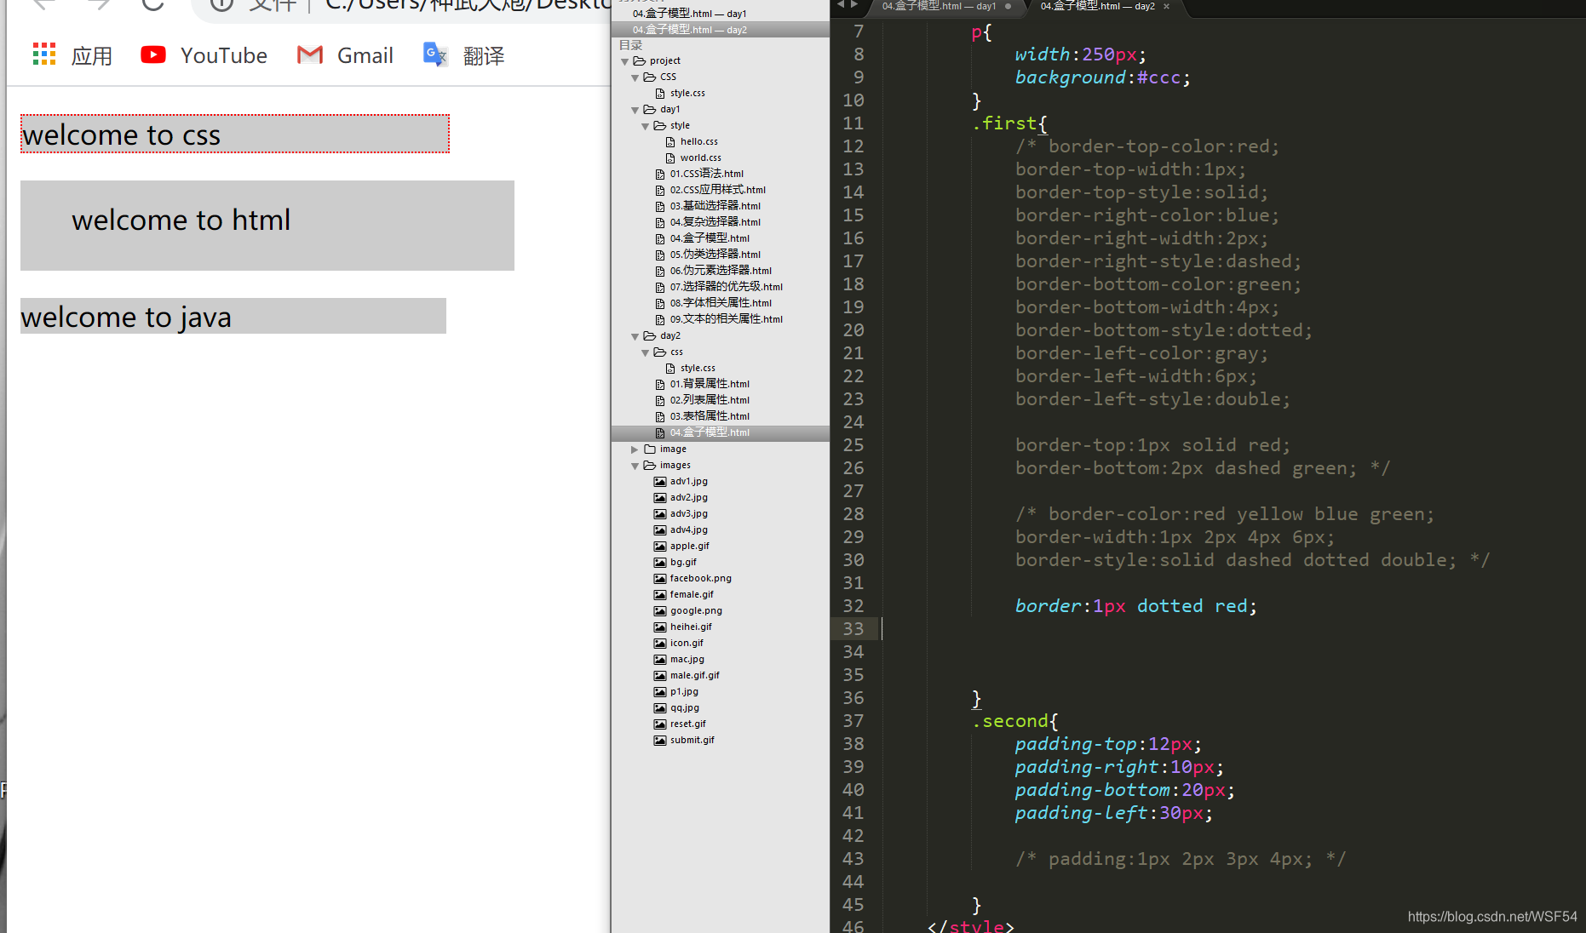Click the previous tab arrow in Sublime
1586x933 pixels.
841,5
